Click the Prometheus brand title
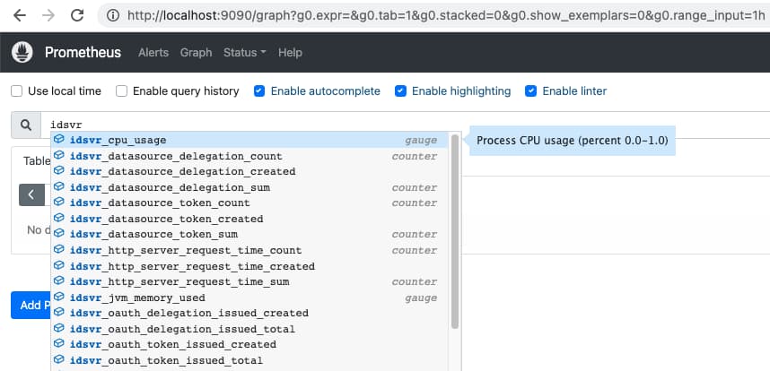 coord(83,53)
